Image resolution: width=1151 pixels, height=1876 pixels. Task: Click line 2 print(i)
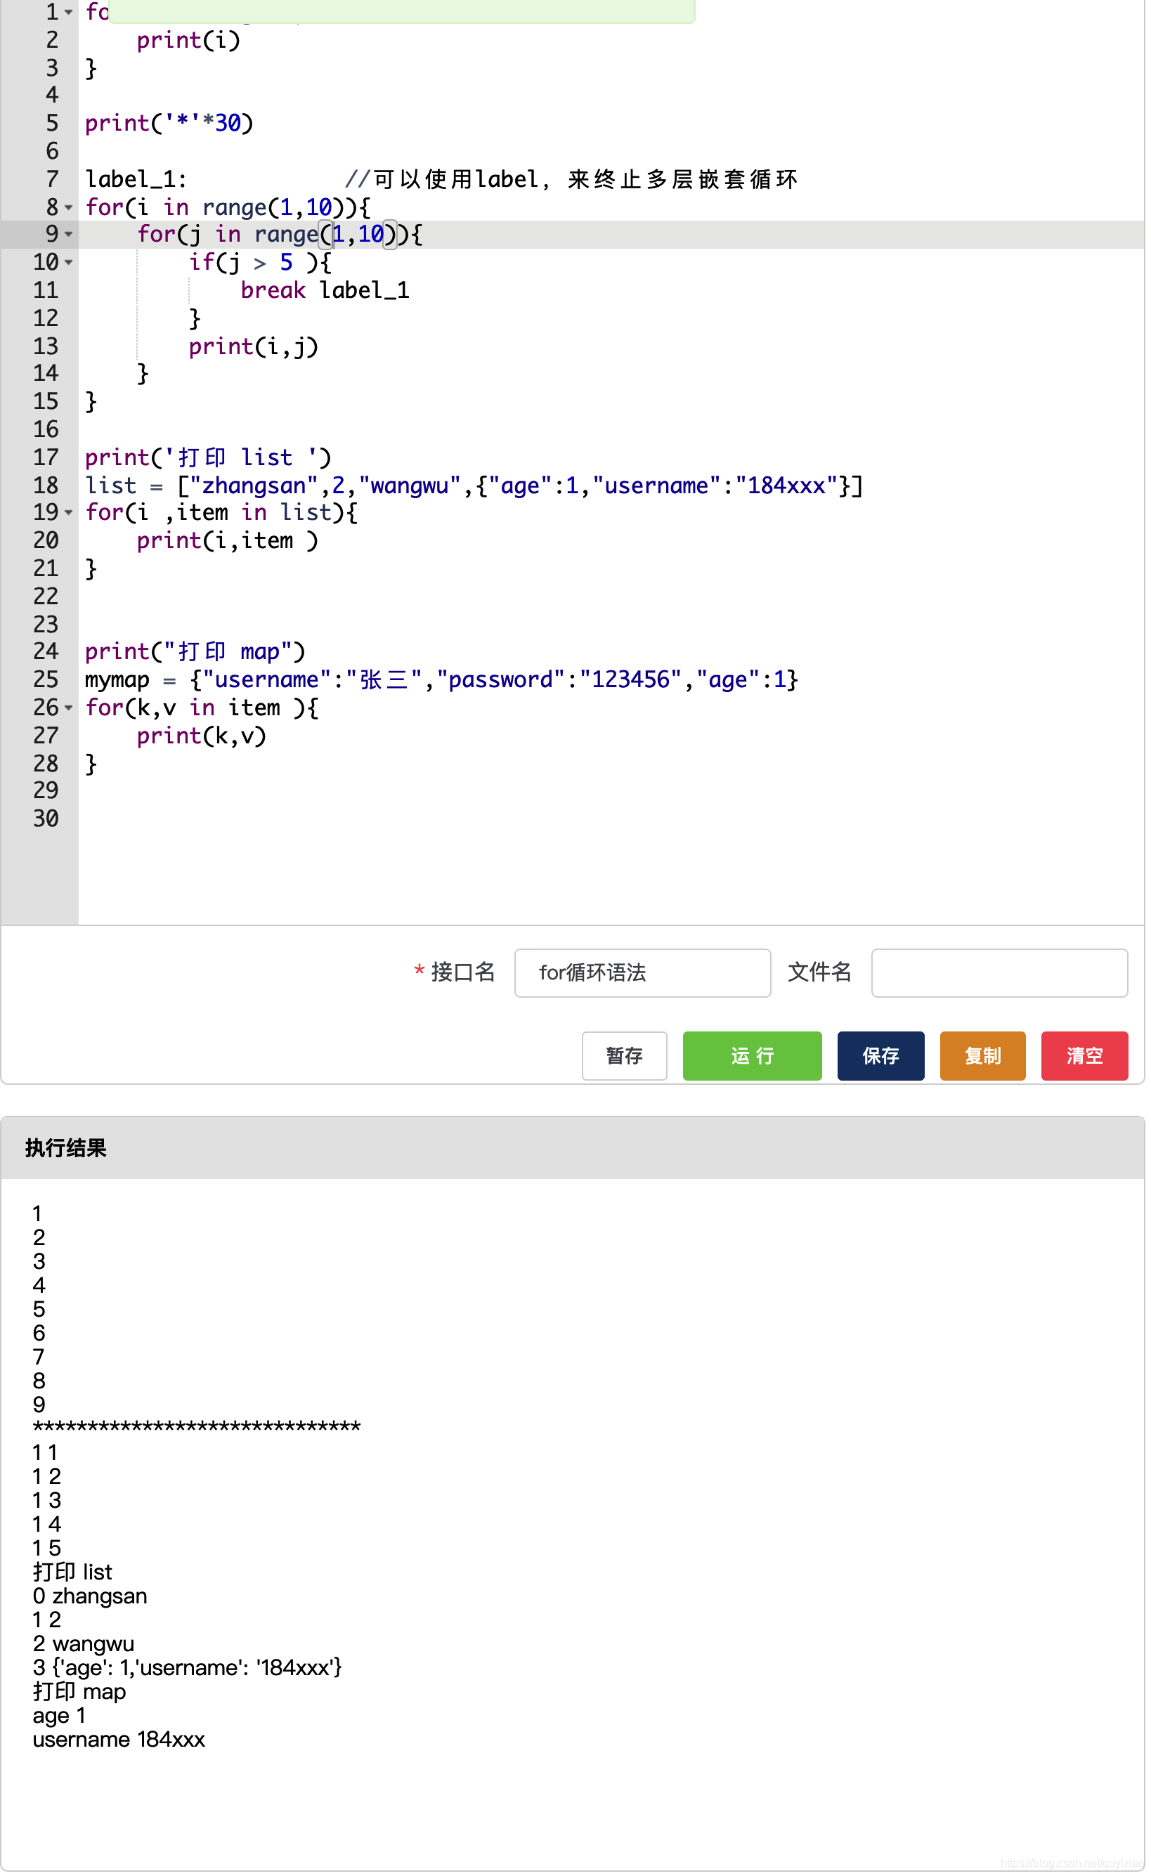(x=188, y=40)
